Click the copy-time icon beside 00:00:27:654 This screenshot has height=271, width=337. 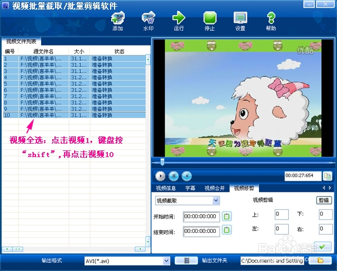coord(327,176)
